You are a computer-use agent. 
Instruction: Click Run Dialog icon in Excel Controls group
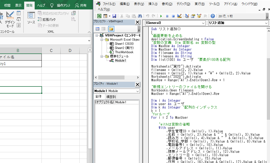19,25
